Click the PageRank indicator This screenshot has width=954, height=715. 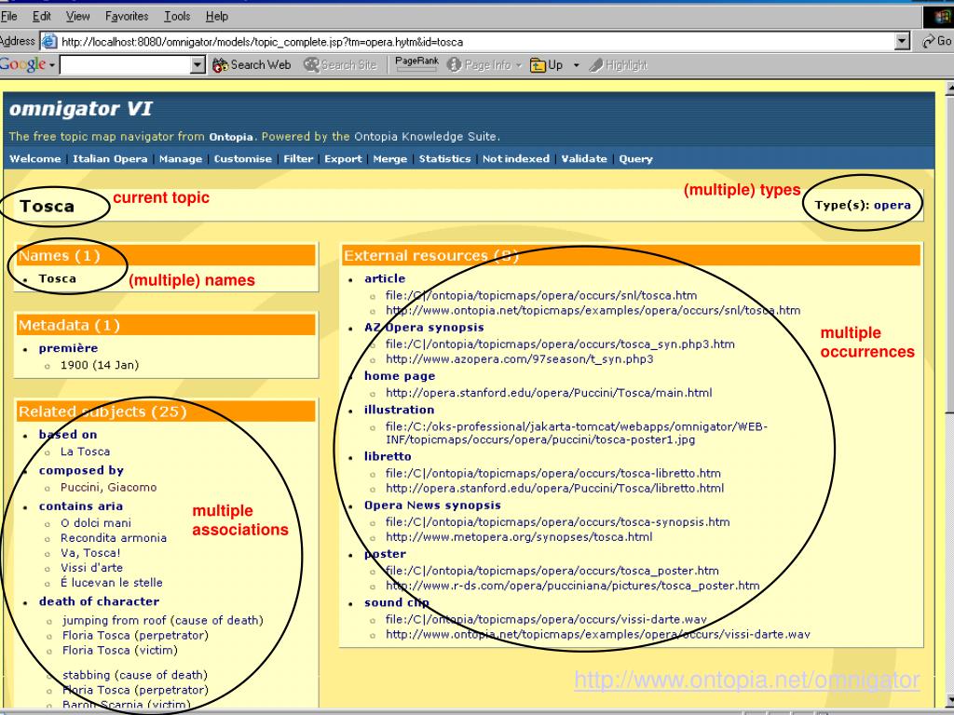[x=416, y=63]
